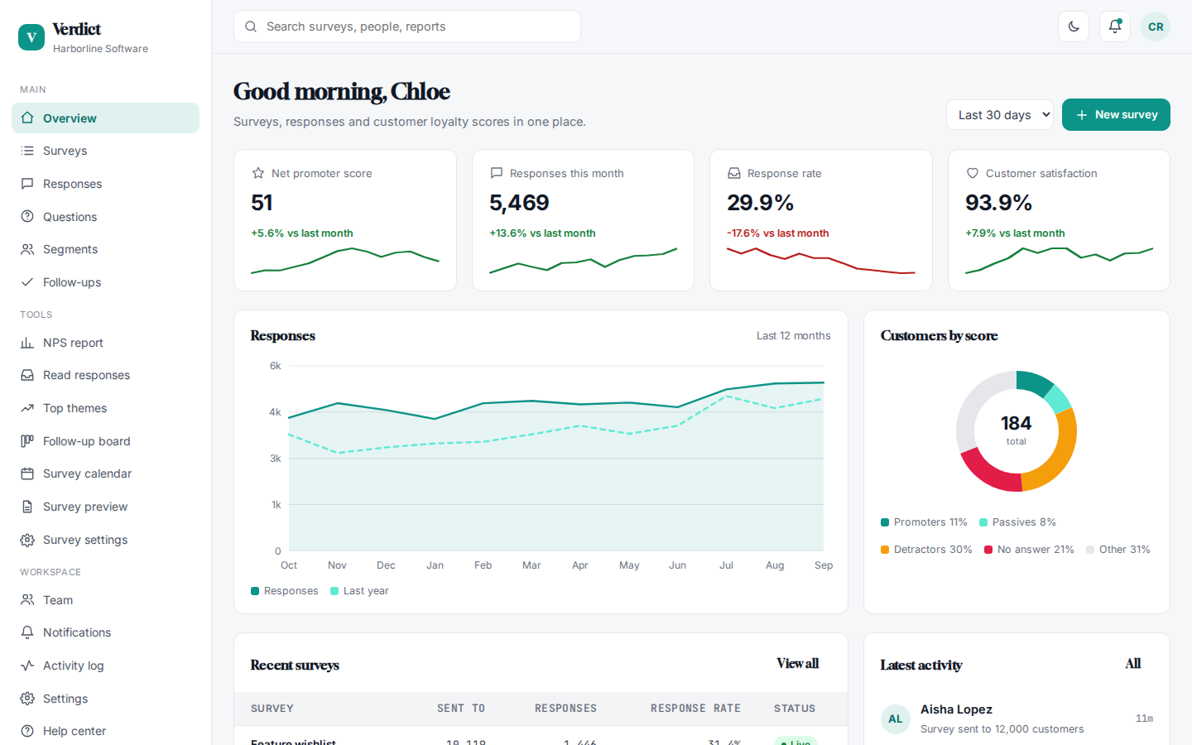Click the Segments people icon

(x=27, y=249)
